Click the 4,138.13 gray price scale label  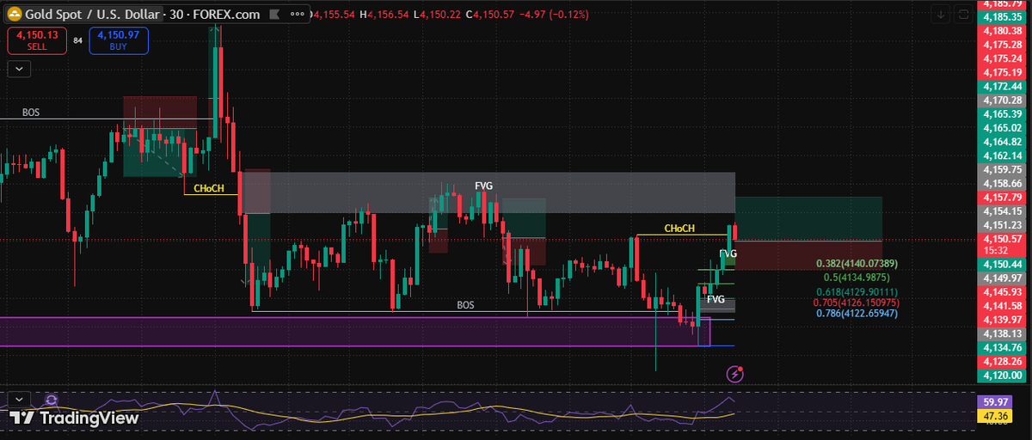1004,333
